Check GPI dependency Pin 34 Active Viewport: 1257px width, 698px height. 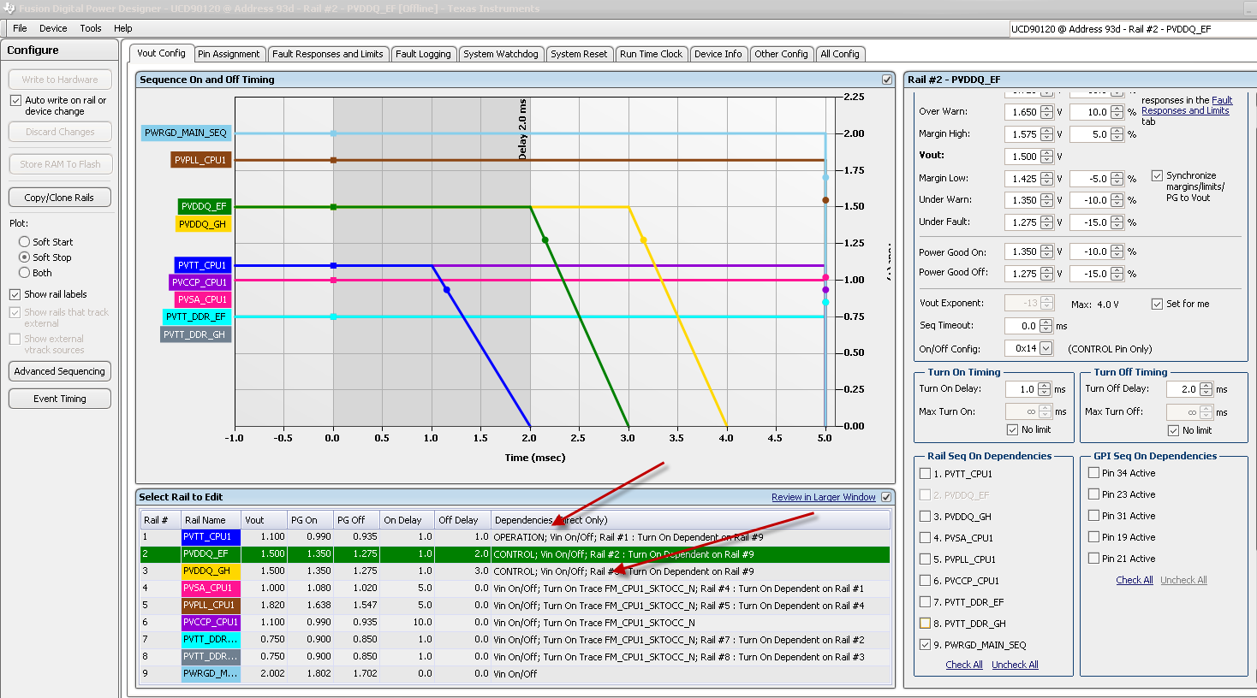click(x=1093, y=473)
